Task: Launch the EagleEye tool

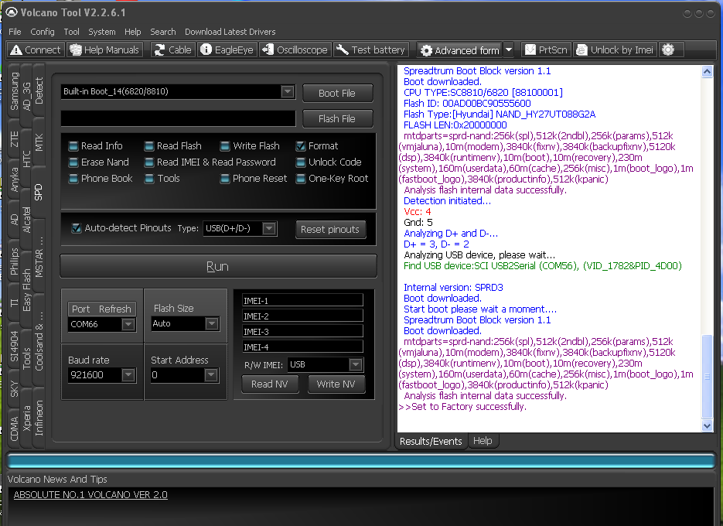Action: (227, 50)
